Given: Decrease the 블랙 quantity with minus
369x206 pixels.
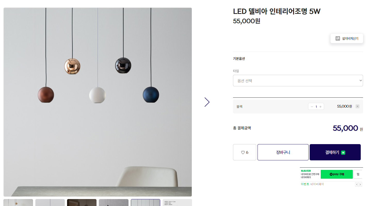Looking at the screenshot, I should point(312,106).
